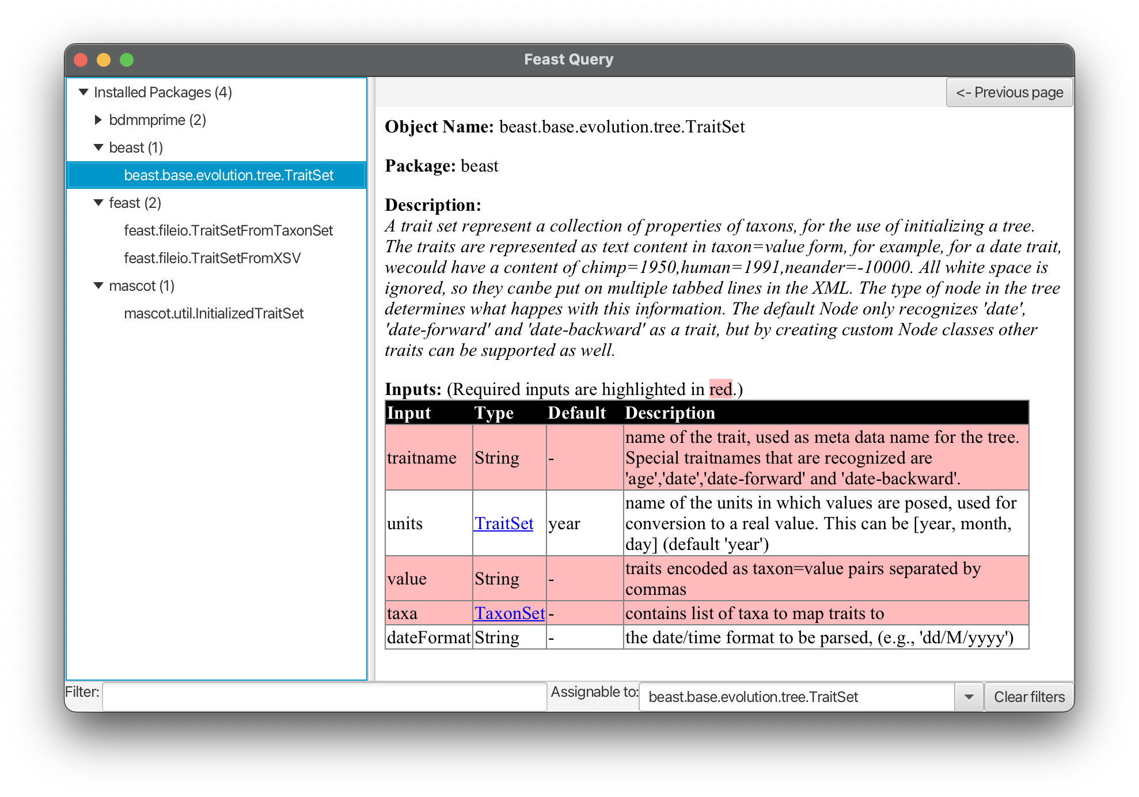
Task: Click the 'taxa' input cell
Action: pyautogui.click(x=429, y=613)
